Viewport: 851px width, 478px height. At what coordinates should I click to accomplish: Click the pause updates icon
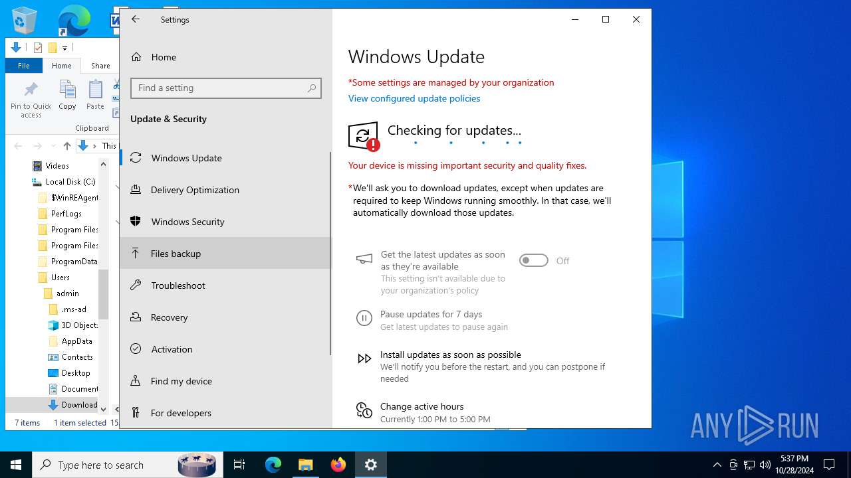(x=364, y=318)
